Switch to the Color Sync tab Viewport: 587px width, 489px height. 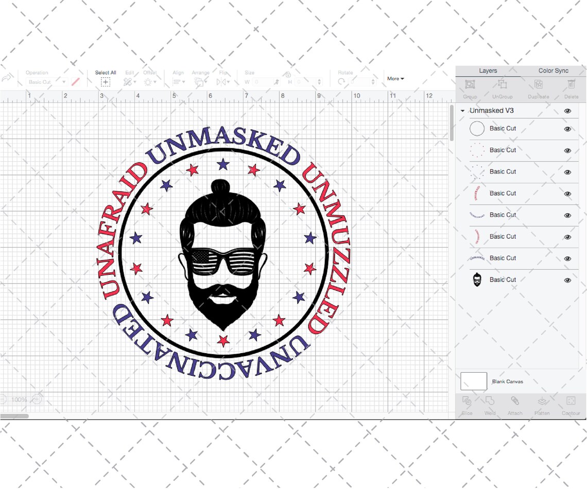554,71
